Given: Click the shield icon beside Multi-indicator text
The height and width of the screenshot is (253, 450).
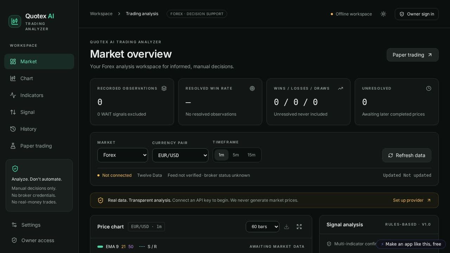Looking at the screenshot, I should (x=329, y=244).
